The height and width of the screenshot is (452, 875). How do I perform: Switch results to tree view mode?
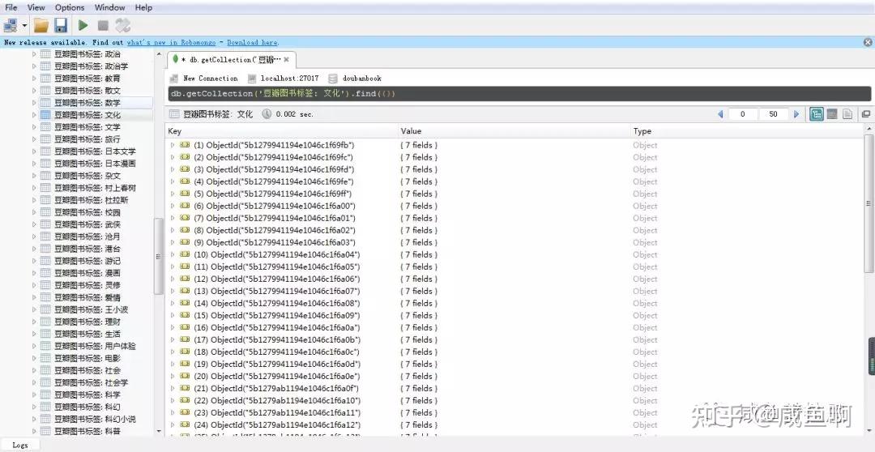click(x=817, y=114)
